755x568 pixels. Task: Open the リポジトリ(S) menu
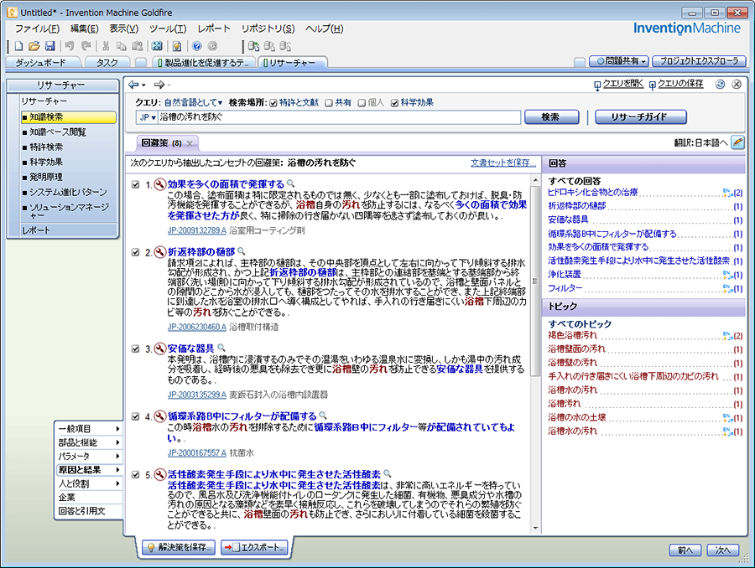(x=268, y=28)
